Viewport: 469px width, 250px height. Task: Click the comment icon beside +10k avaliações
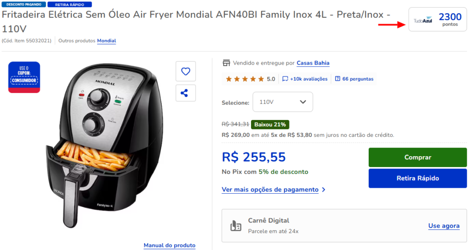pos(285,79)
